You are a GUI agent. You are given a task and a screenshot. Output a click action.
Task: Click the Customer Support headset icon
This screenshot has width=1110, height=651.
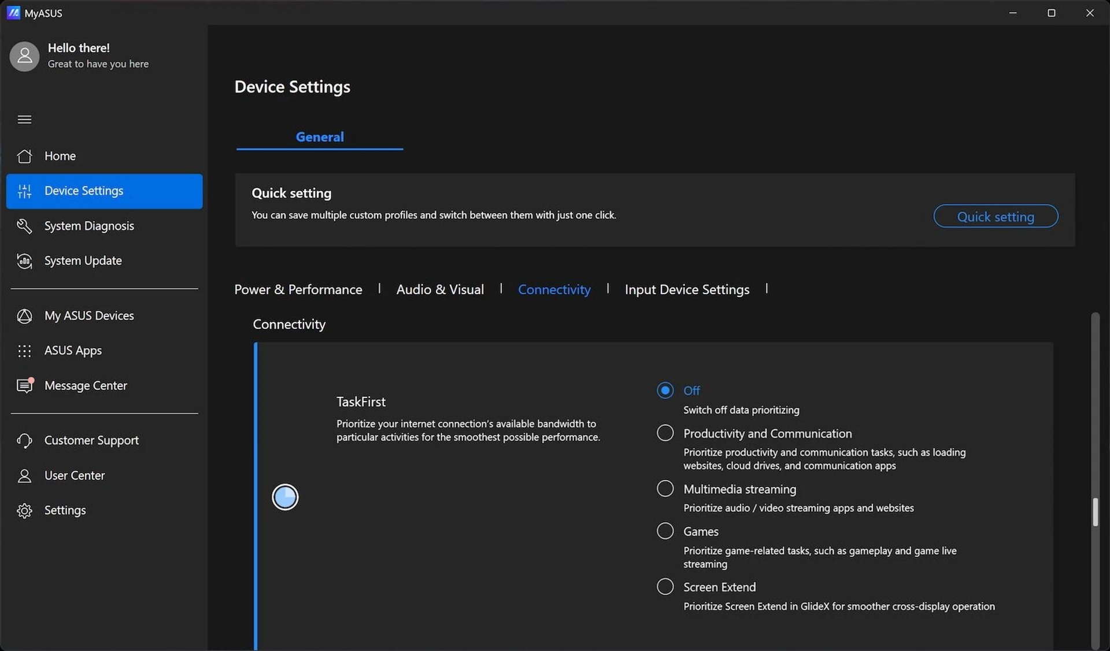(24, 441)
